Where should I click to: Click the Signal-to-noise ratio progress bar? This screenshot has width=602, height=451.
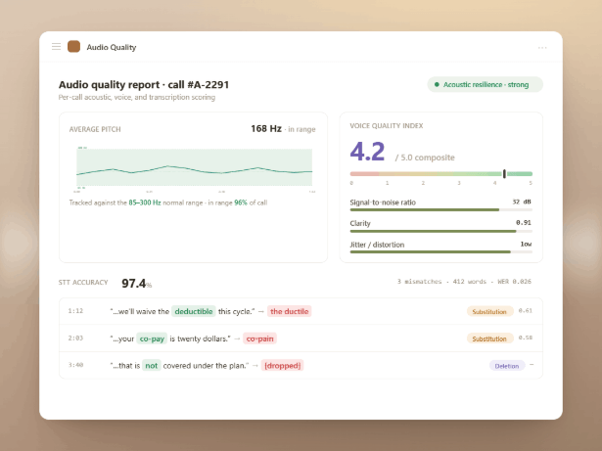[x=440, y=210]
